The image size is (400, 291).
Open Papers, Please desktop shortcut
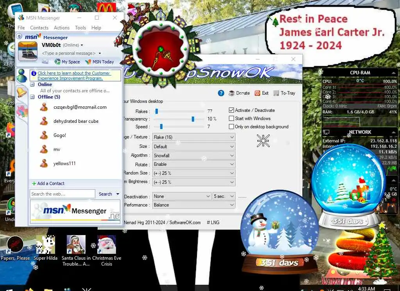pyautogui.click(x=15, y=248)
